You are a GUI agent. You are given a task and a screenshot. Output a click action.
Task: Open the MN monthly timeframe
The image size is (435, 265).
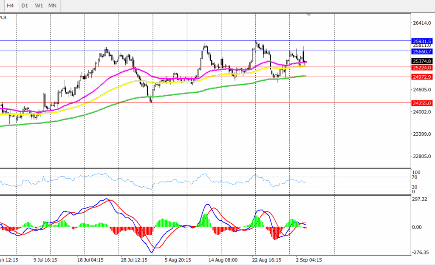click(52, 6)
